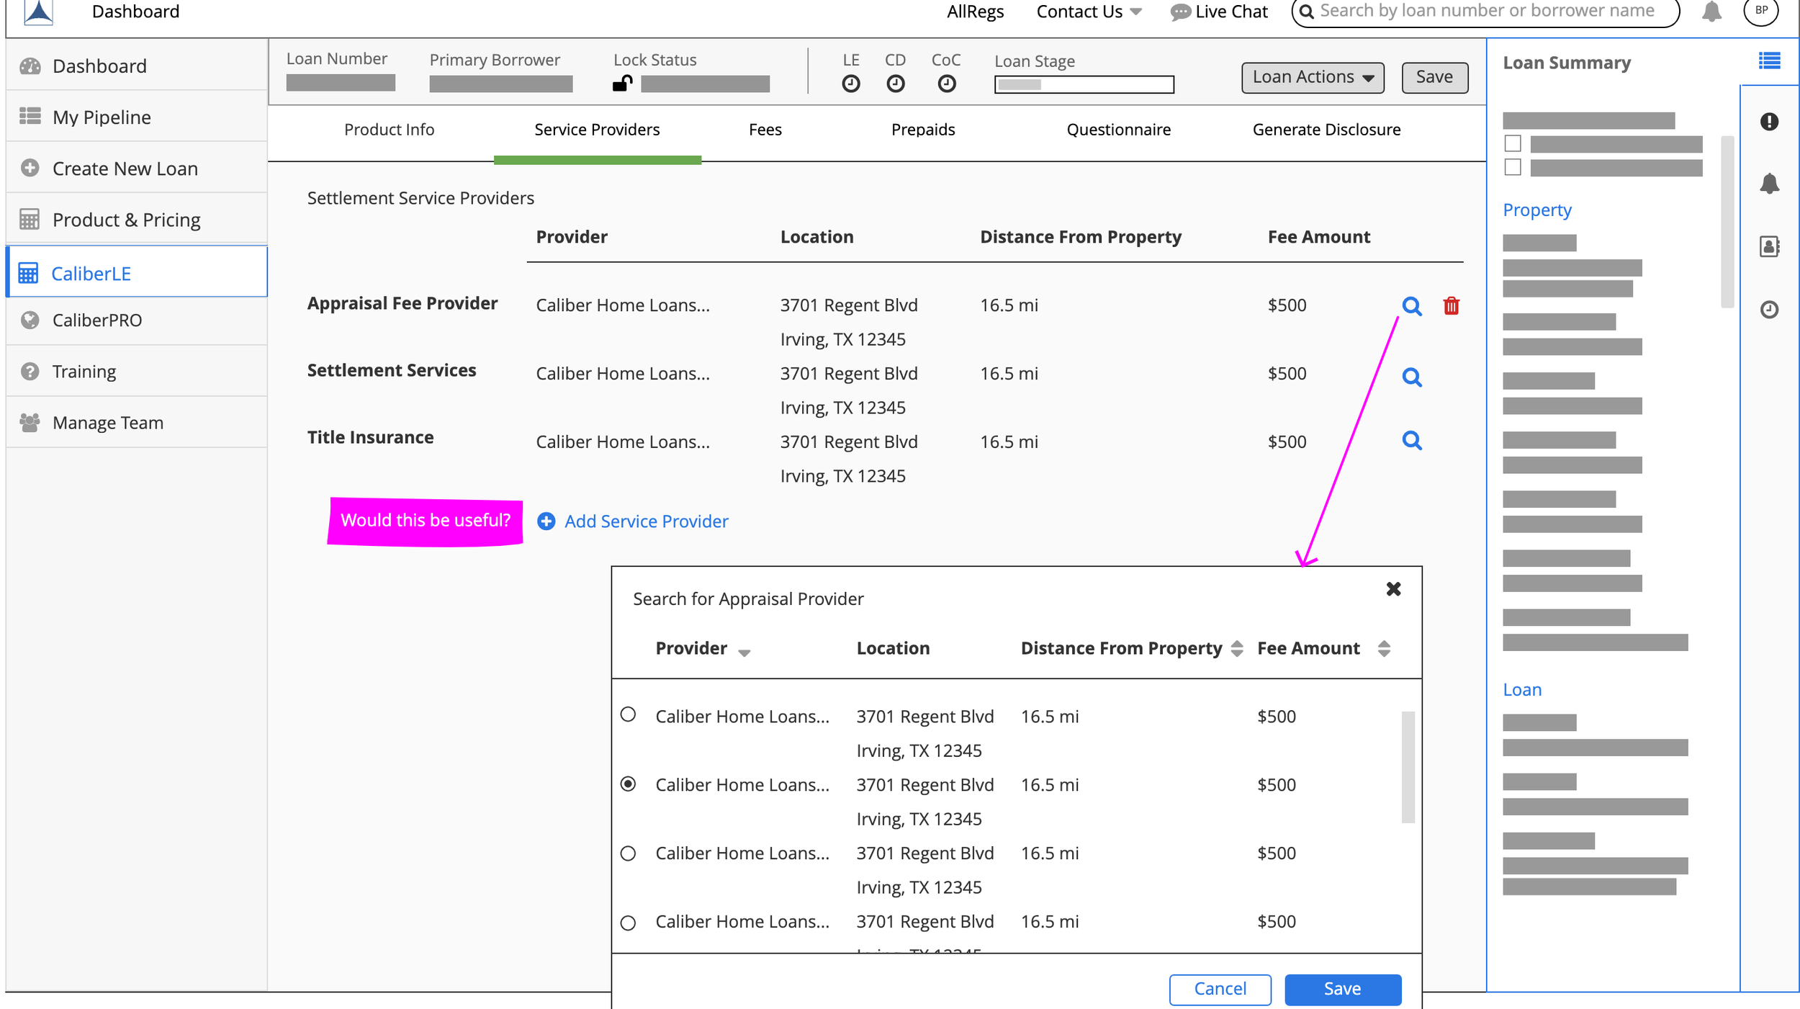Open the Loan Actions dropdown
Image resolution: width=1800 pixels, height=1009 pixels.
[x=1312, y=78]
